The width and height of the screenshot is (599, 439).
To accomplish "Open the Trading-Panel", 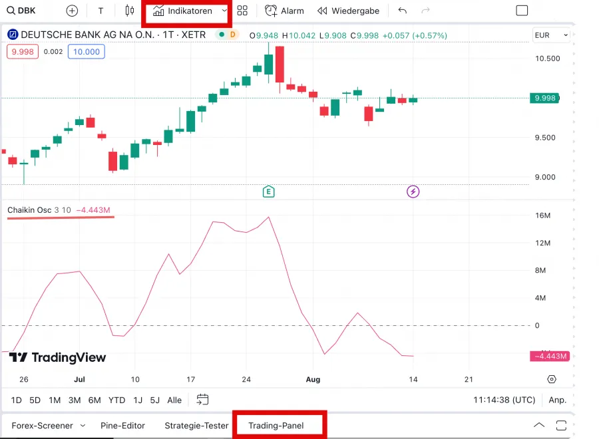I will [278, 425].
